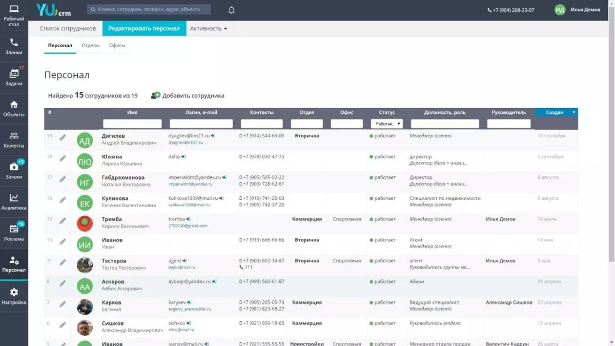The image size is (615, 346).
Task: Click the 10 сентября created date
Action: [551, 136]
